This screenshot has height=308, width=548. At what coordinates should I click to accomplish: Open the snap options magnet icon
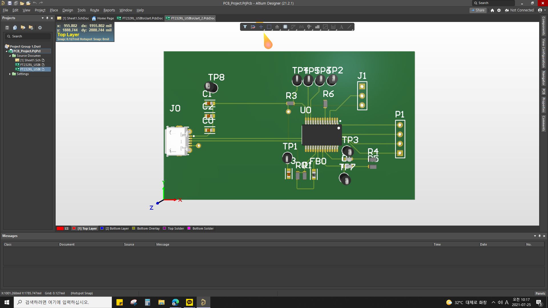tap(253, 27)
